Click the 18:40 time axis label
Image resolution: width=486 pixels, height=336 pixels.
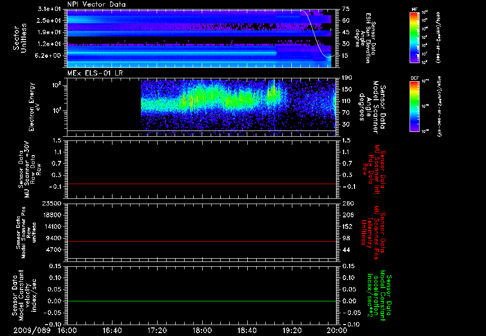click(x=247, y=330)
